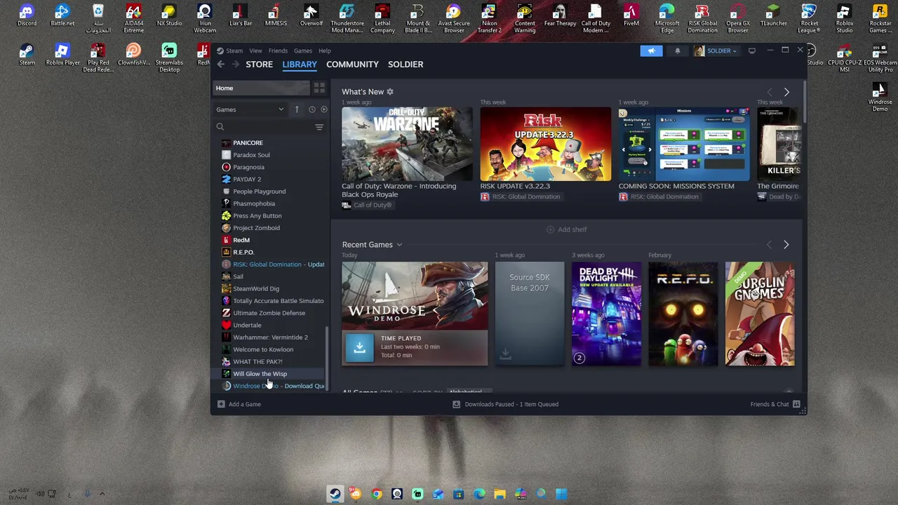
Task: Click the library search field
Action: tap(263, 127)
